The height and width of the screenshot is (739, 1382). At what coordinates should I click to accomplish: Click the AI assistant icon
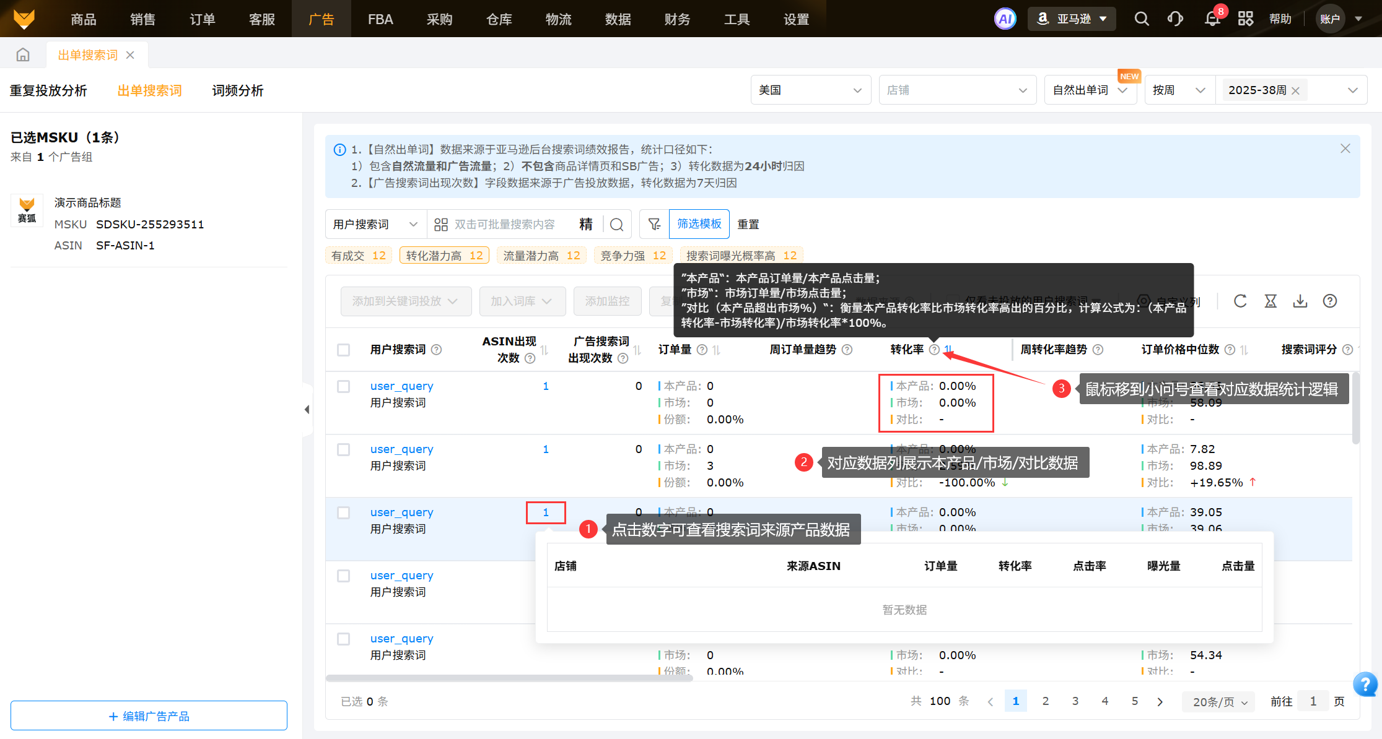pos(1005,19)
